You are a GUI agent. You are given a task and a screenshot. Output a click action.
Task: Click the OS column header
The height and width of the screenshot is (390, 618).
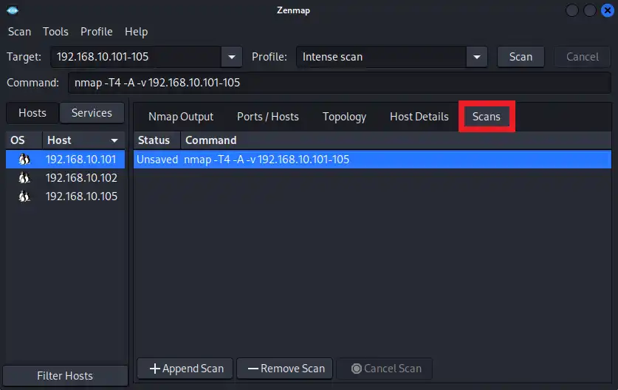click(x=24, y=140)
